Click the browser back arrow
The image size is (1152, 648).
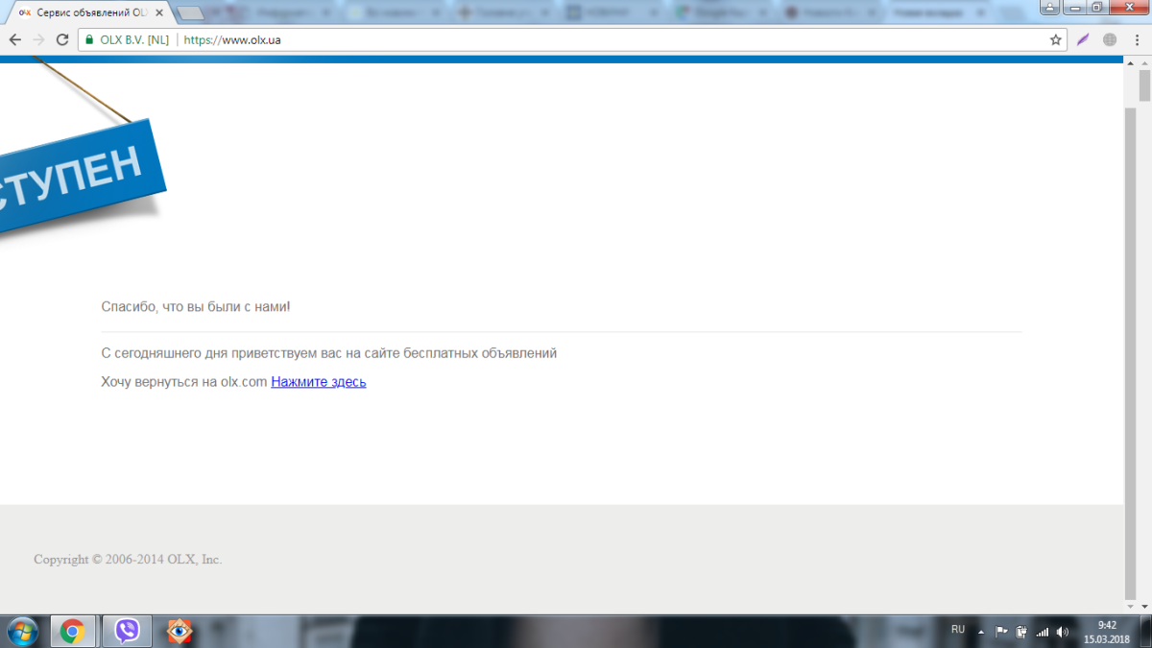tap(15, 40)
